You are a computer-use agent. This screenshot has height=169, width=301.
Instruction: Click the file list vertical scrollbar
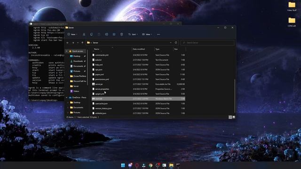pyautogui.click(x=235, y=96)
